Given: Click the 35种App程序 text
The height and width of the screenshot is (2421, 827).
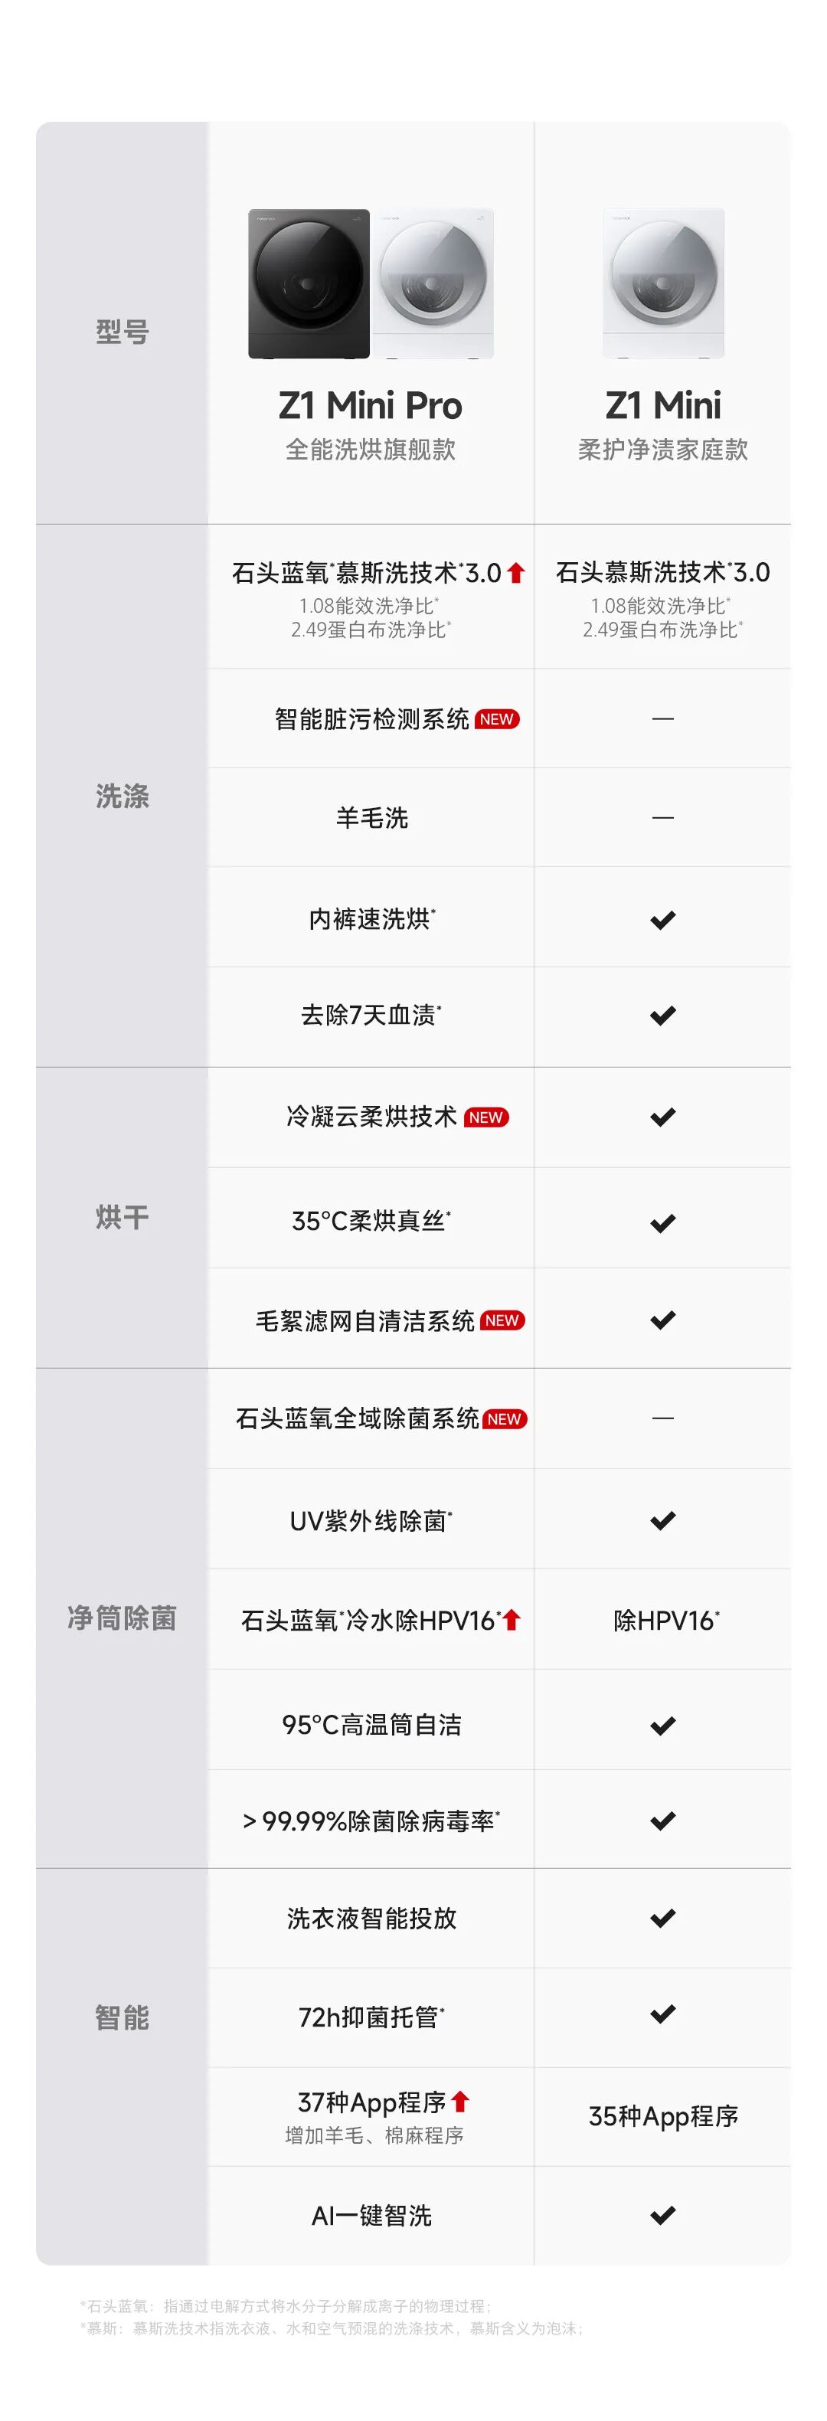Looking at the screenshot, I should 662,2115.
